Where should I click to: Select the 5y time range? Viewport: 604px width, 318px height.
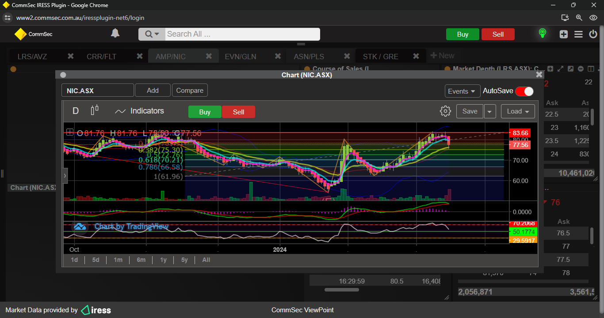184,260
